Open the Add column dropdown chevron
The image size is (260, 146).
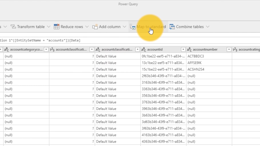[124, 26]
